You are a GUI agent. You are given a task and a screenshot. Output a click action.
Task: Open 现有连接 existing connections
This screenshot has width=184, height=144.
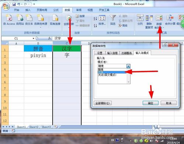[x=55, y=19]
